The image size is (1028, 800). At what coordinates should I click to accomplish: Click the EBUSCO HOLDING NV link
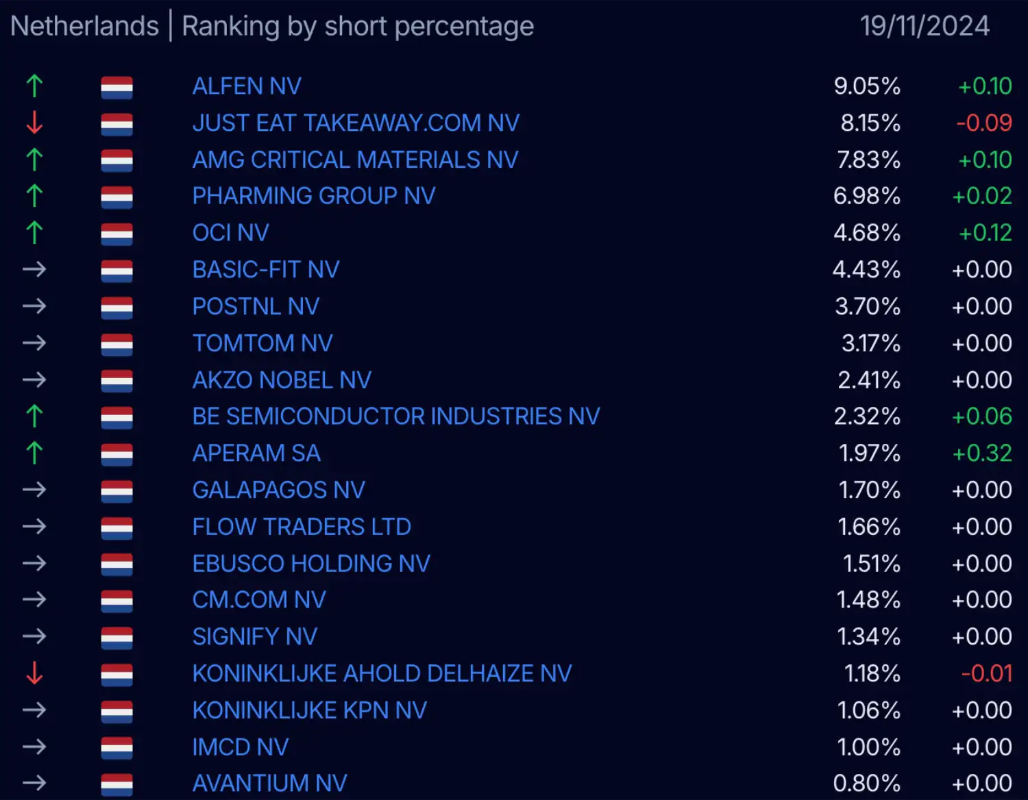pyautogui.click(x=311, y=564)
